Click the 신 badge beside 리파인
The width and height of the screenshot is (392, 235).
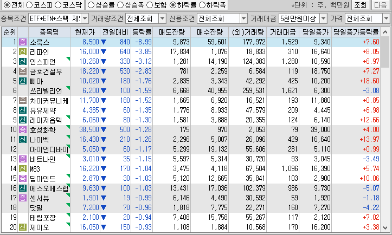(23, 51)
